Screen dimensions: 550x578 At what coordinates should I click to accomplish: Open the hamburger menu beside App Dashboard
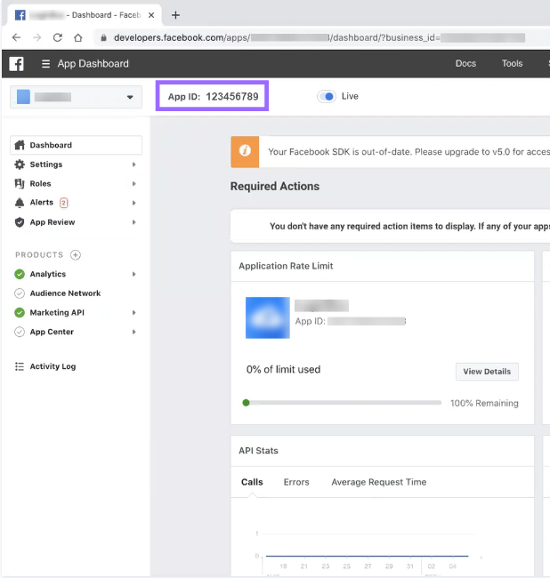click(46, 64)
